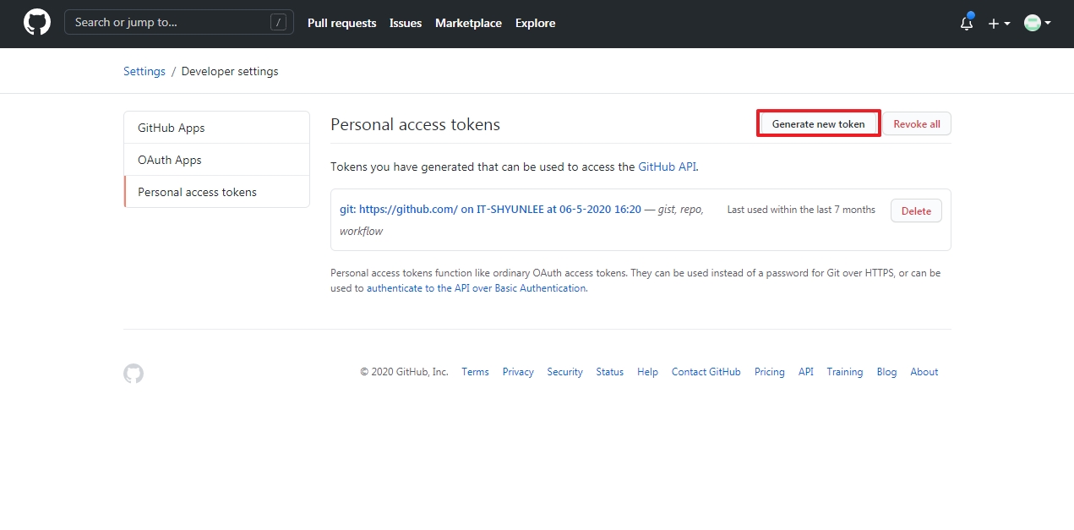The width and height of the screenshot is (1074, 530).
Task: Open Contact GitHub footer link
Action: (x=706, y=372)
